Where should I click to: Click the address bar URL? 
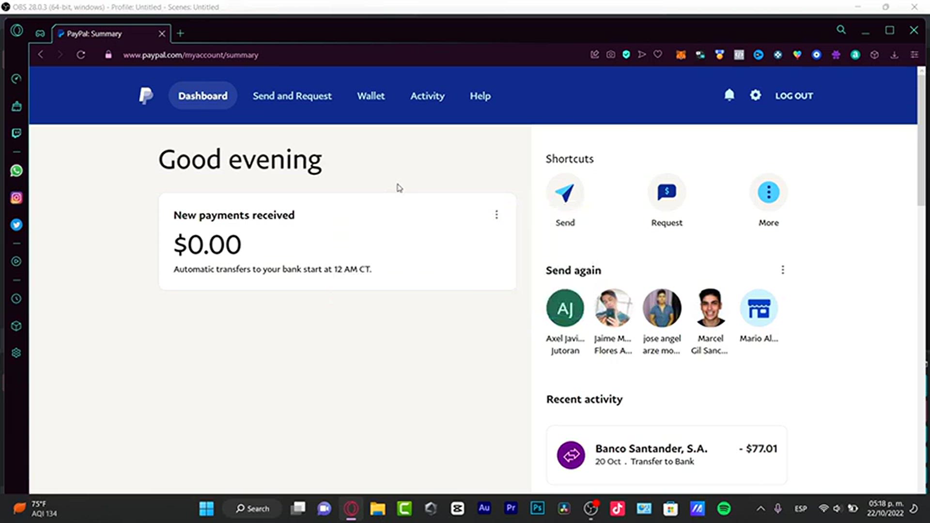click(x=190, y=55)
